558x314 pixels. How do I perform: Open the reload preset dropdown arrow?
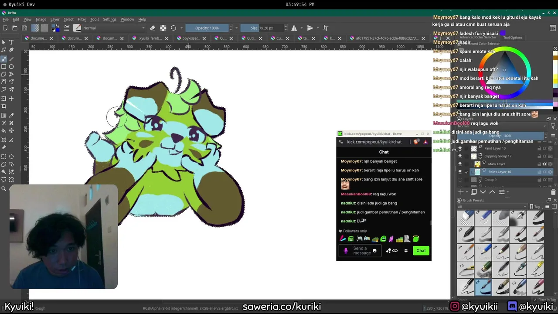pyautogui.click(x=181, y=28)
